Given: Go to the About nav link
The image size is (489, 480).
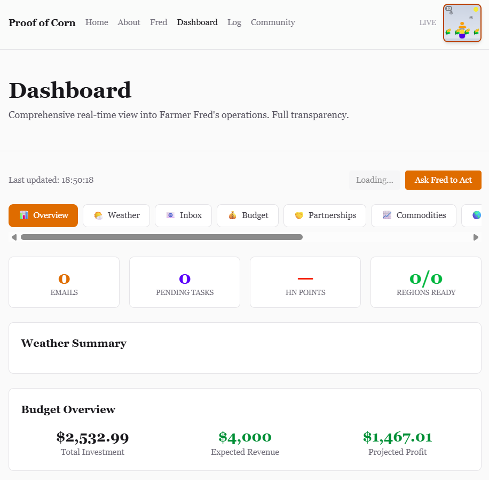Looking at the screenshot, I should click(x=129, y=22).
